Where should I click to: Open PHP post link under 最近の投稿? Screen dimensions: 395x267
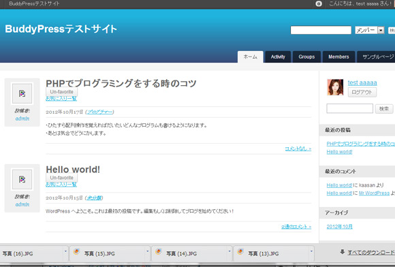(x=361, y=144)
